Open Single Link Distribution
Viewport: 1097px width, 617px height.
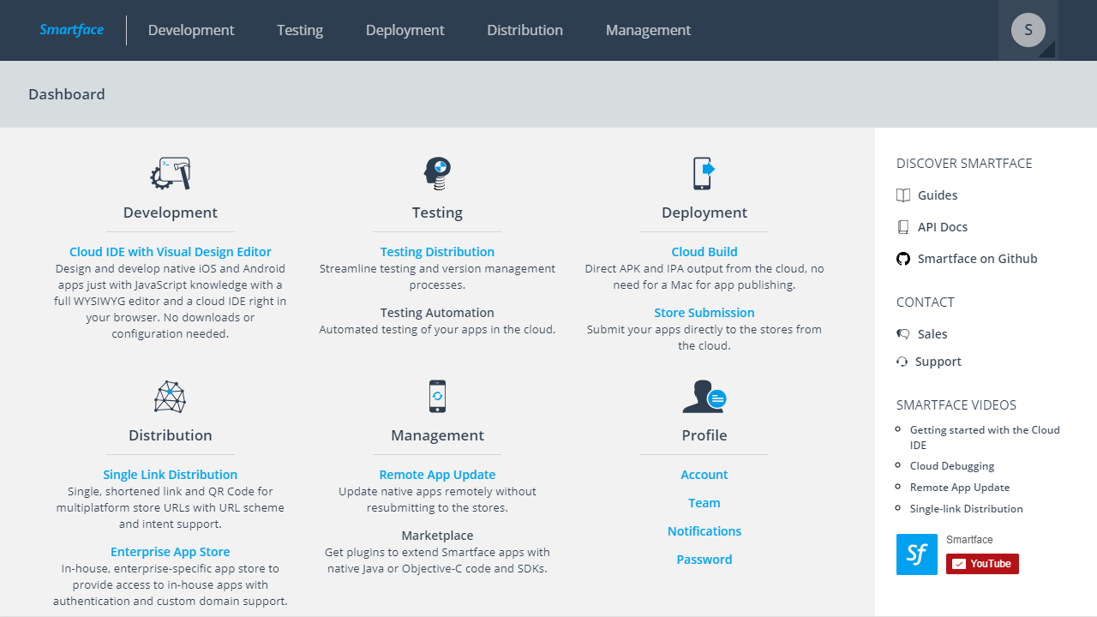(171, 475)
